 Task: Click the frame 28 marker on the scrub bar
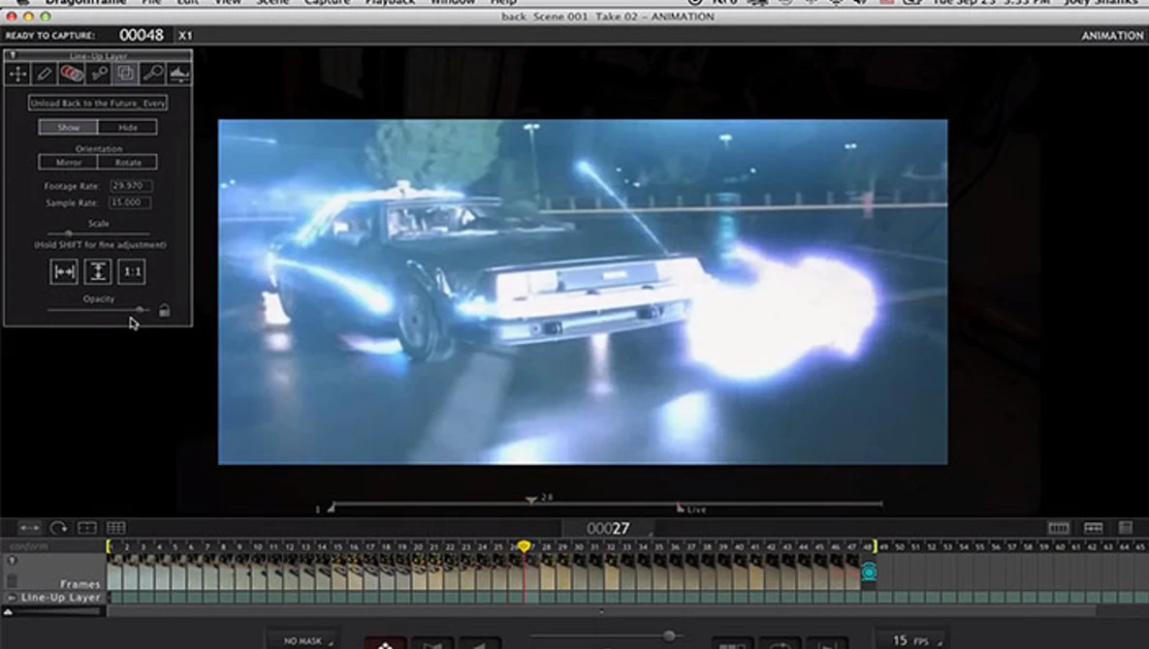(537, 498)
